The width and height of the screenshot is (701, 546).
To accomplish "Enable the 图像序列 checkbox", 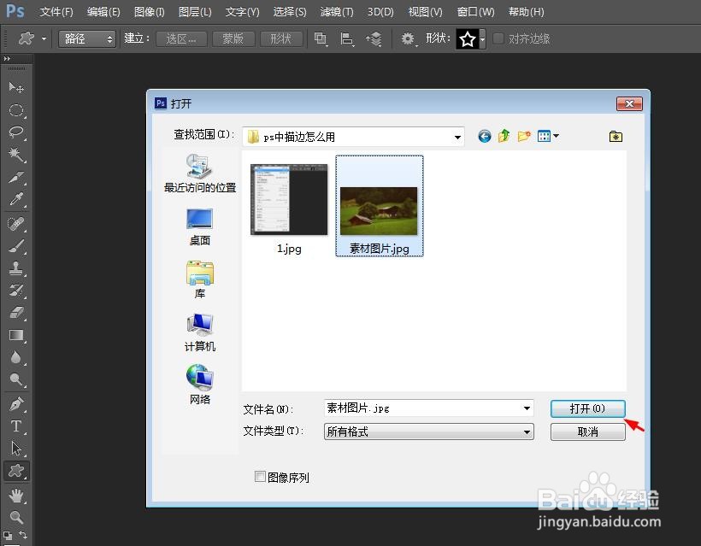I will tap(260, 477).
